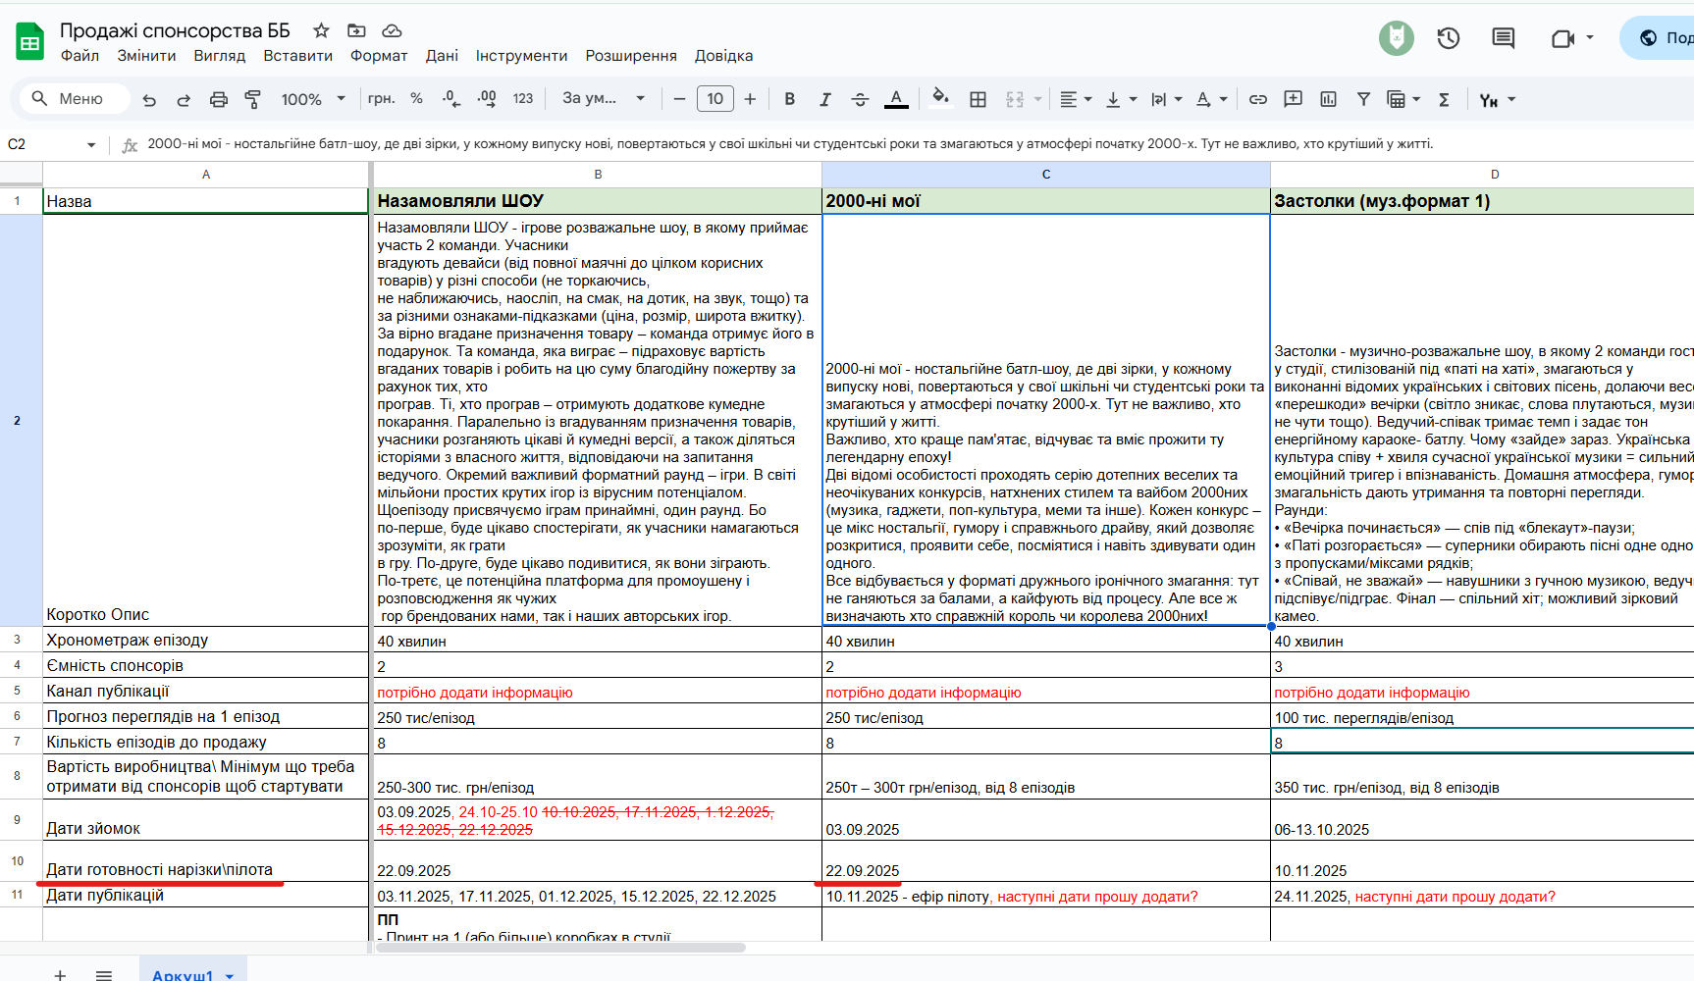1694x981 pixels.
Task: Toggle italic formatting
Action: tap(824, 99)
